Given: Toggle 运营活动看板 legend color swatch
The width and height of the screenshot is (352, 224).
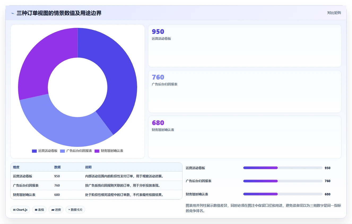Looking at the screenshot, I should [x=34, y=151].
